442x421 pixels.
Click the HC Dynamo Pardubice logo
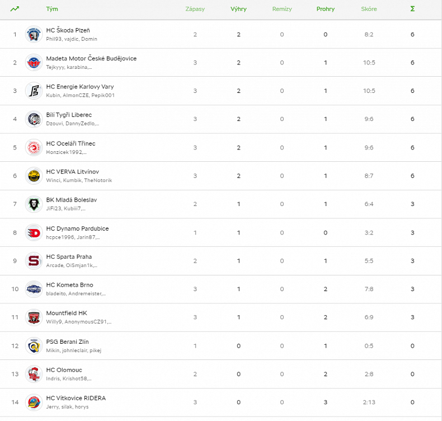[34, 233]
